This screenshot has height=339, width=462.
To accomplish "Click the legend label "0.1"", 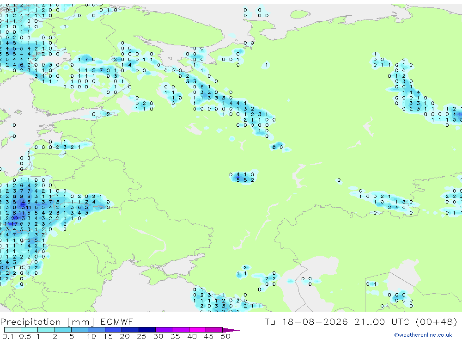I will pyautogui.click(x=8, y=336).
